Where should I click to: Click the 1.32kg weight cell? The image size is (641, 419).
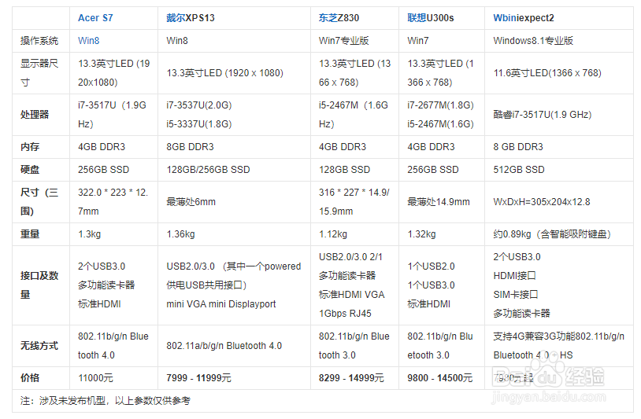click(421, 234)
